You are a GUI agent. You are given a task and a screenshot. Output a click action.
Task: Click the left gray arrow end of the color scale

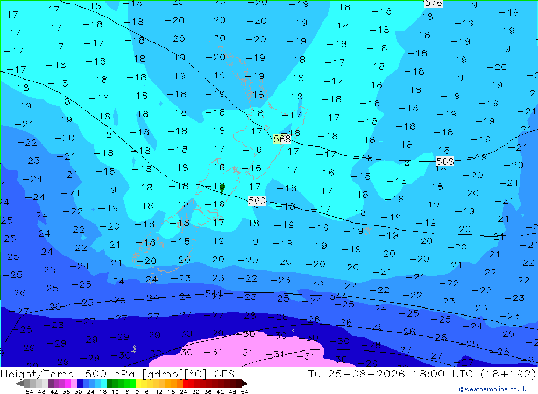19,384
